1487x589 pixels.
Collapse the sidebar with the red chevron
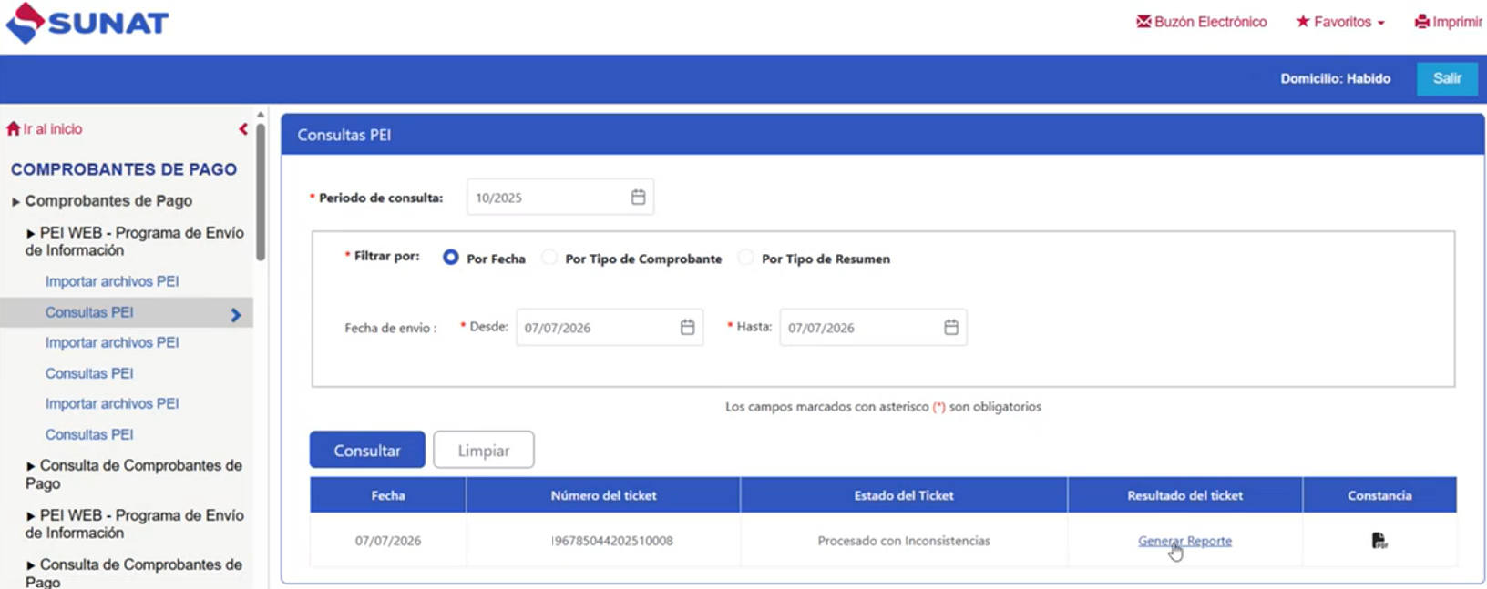click(x=243, y=129)
